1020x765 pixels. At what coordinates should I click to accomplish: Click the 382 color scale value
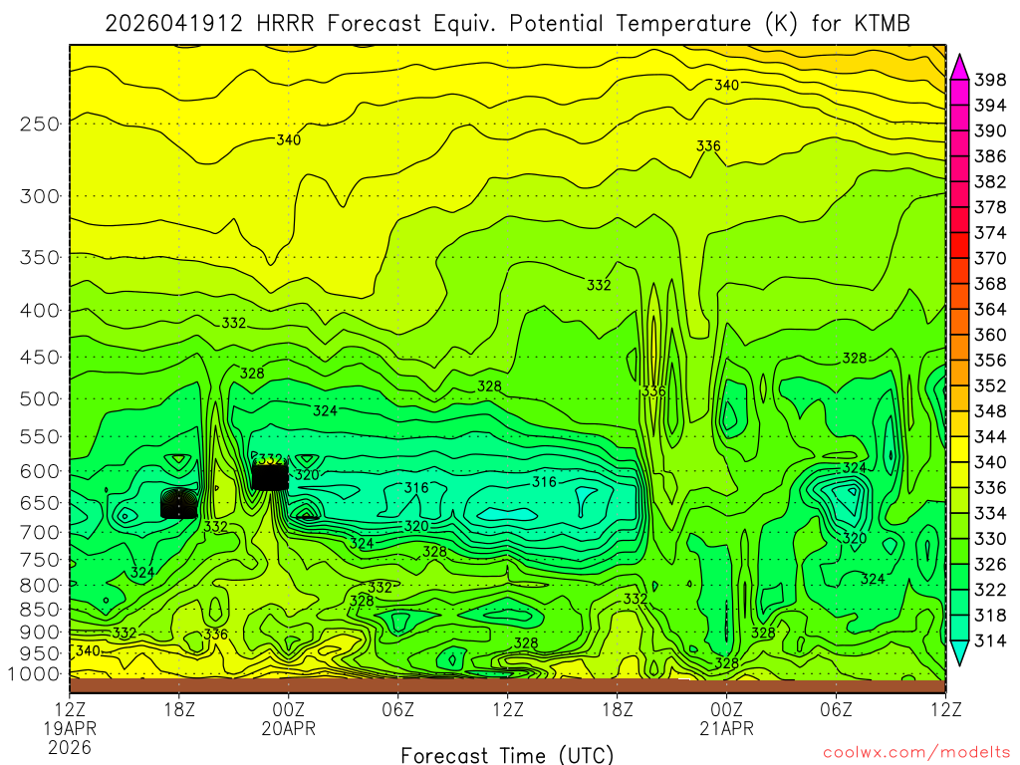point(990,181)
